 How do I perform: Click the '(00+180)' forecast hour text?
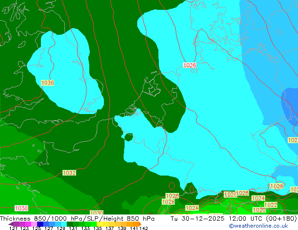click(x=282, y=219)
